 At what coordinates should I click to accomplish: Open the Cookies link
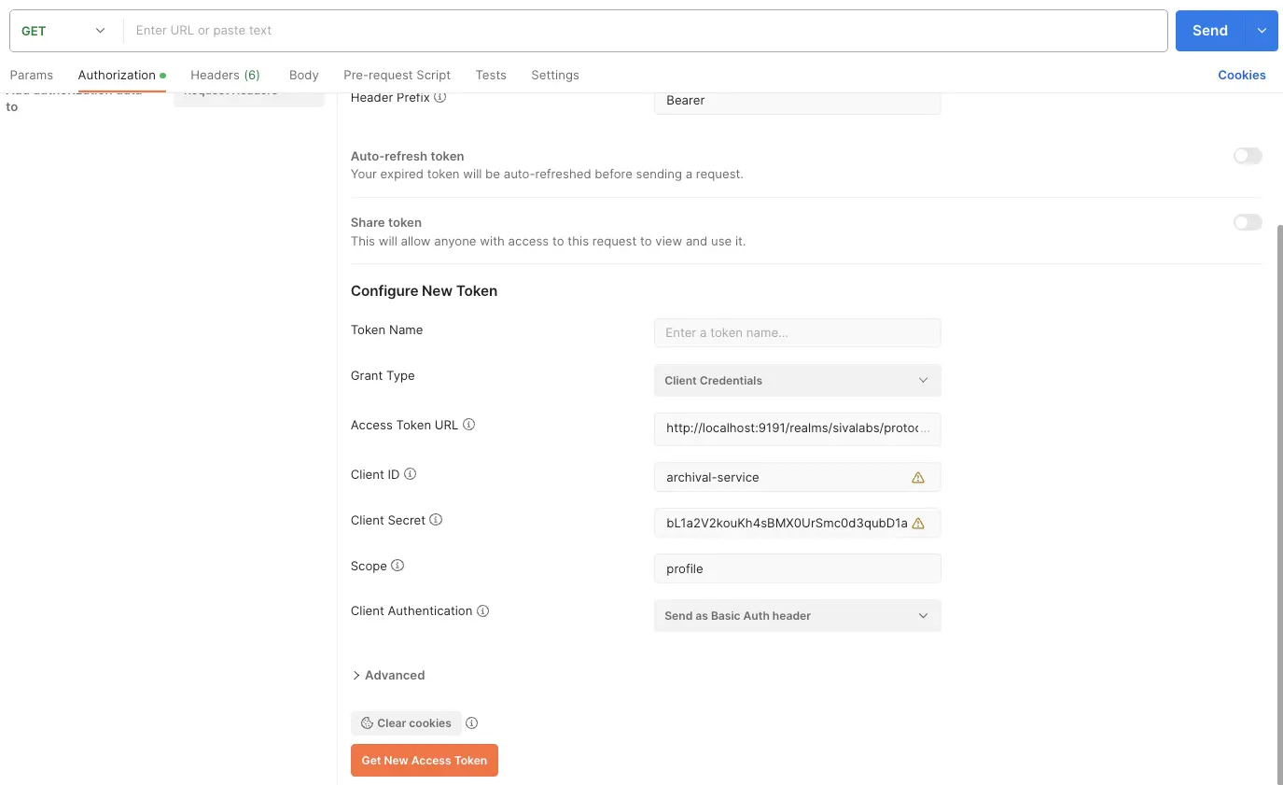[1242, 75]
